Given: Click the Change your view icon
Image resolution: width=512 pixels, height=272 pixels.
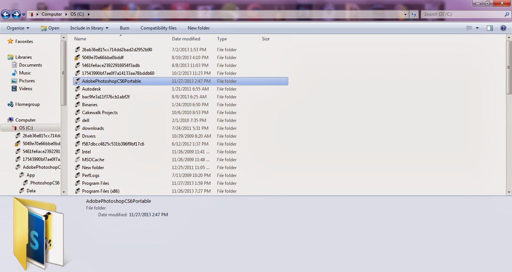Looking at the screenshot, I should [469, 28].
